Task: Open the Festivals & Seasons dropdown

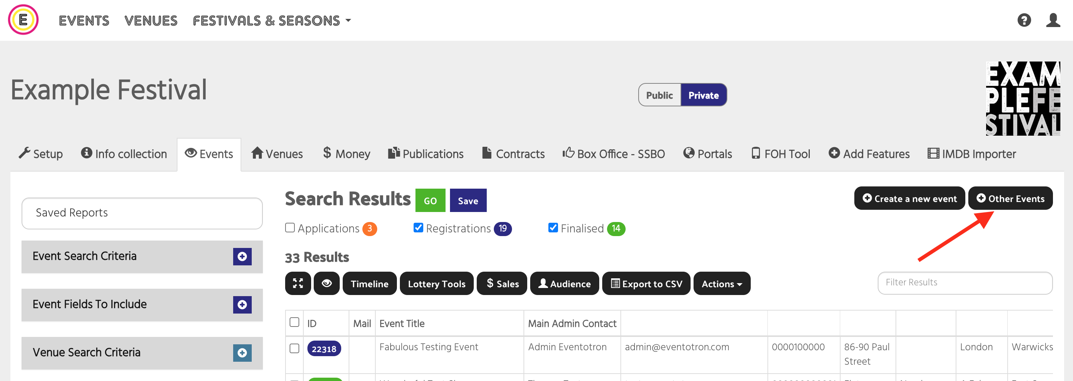Action: point(271,20)
